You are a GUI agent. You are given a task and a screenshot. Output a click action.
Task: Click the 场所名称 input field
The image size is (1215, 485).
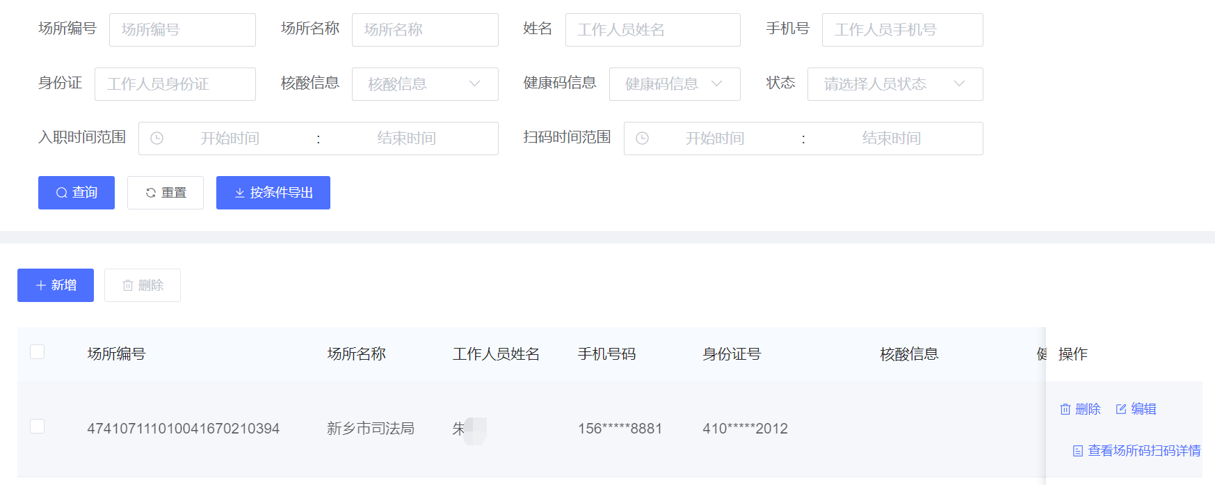425,30
